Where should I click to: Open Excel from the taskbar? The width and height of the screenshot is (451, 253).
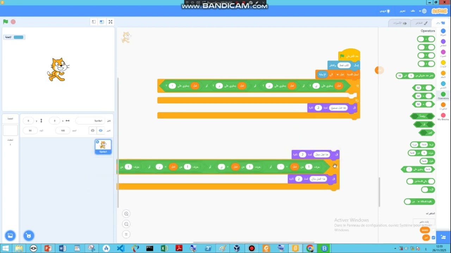pyautogui.click(x=164, y=248)
